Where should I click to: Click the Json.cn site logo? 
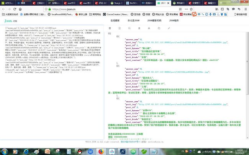11,21
